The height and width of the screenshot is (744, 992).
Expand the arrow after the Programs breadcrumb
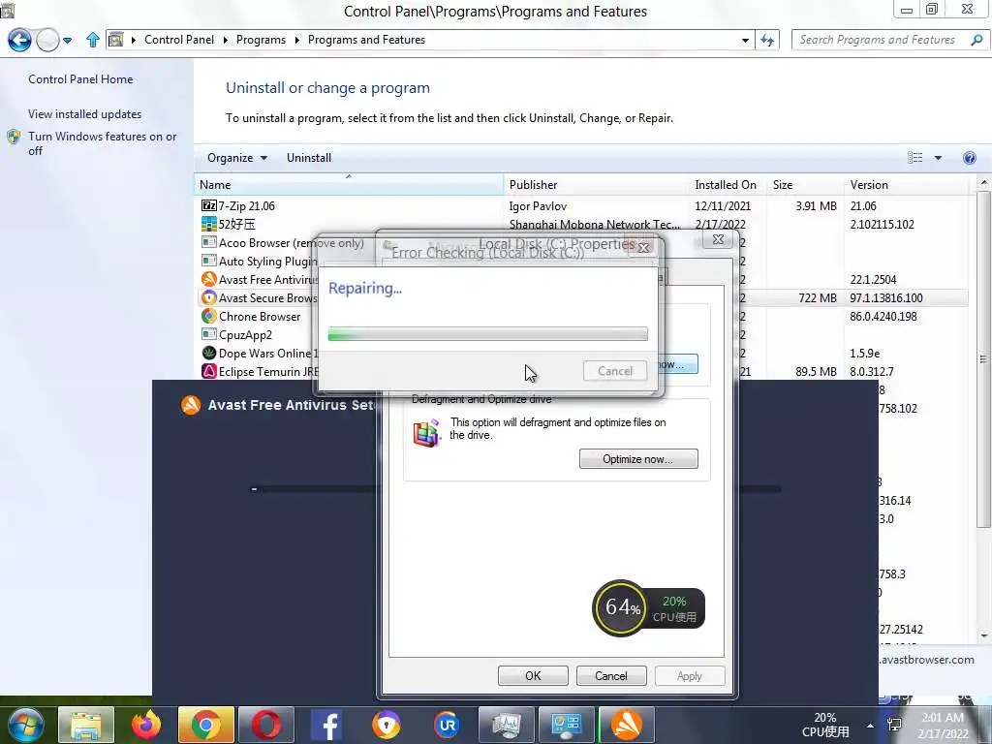coord(296,40)
